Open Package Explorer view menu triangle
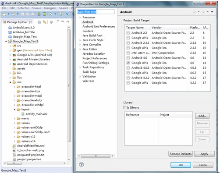Viewport: 220px width, 173px height. coord(58,21)
